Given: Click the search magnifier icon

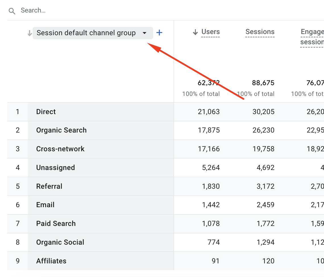Looking at the screenshot, I should (x=12, y=11).
